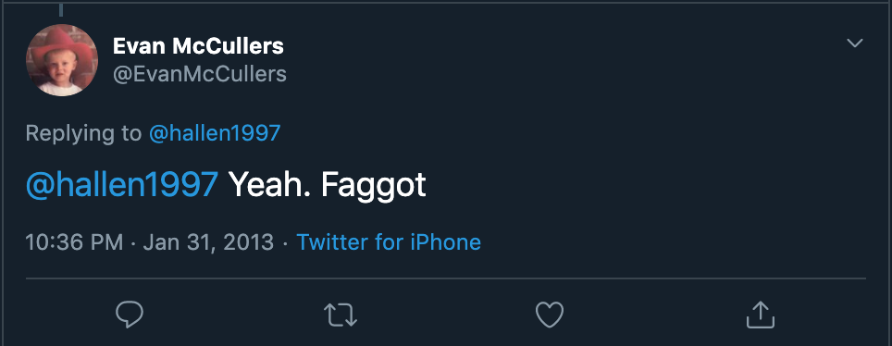
Task: Select the thread connector line above avatar
Action: click(61, 9)
